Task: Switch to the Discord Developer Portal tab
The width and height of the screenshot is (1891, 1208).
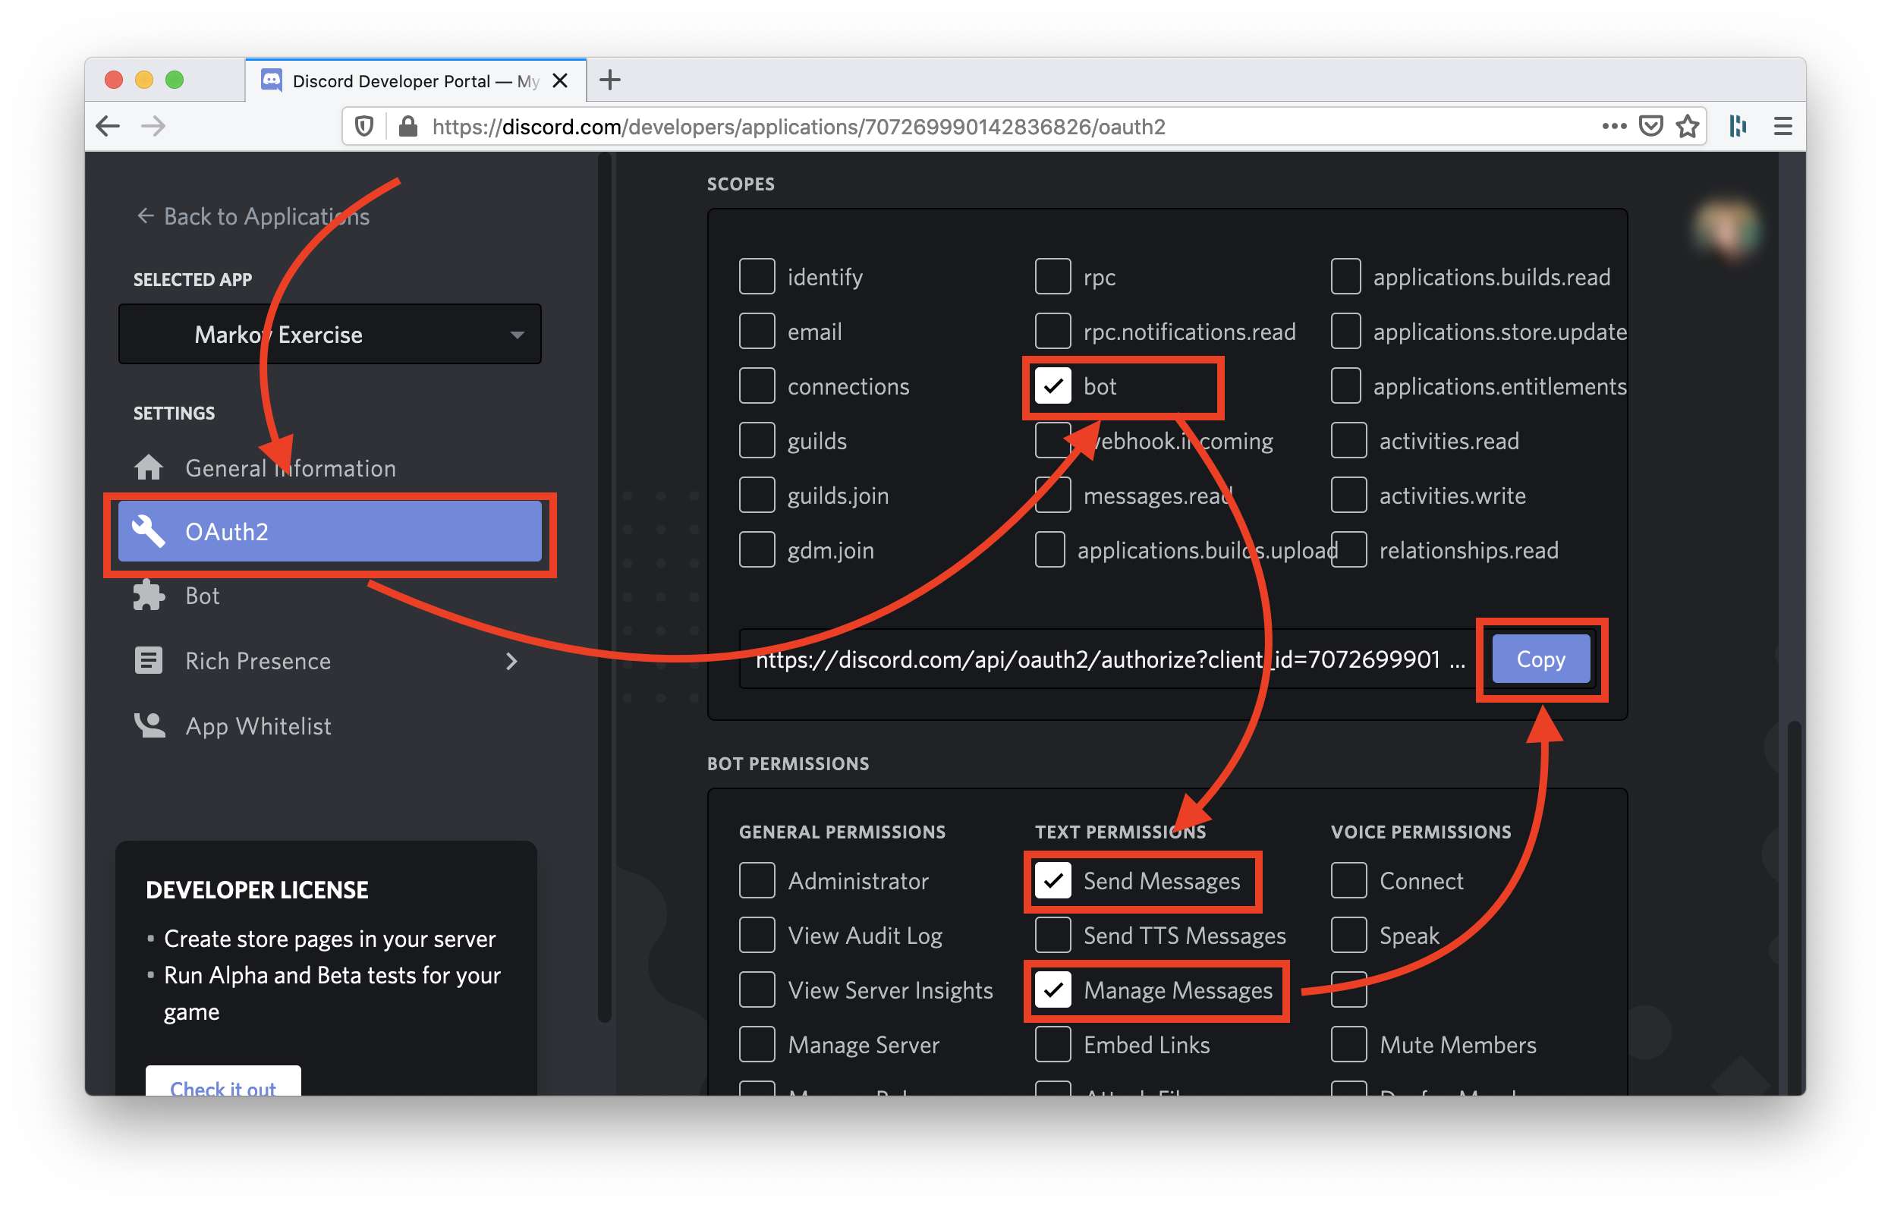Action: 415,81
